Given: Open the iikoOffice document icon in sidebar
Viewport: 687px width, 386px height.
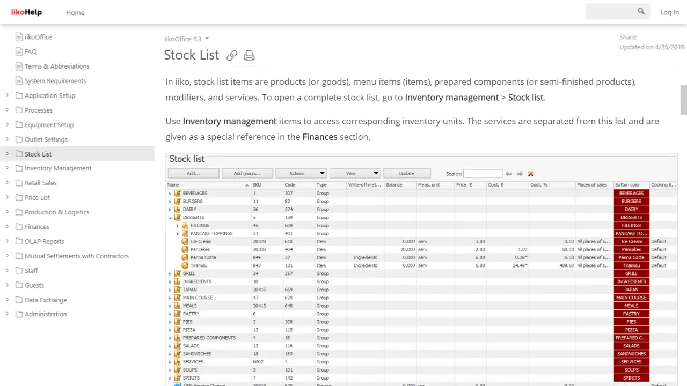Looking at the screenshot, I should click(x=19, y=37).
